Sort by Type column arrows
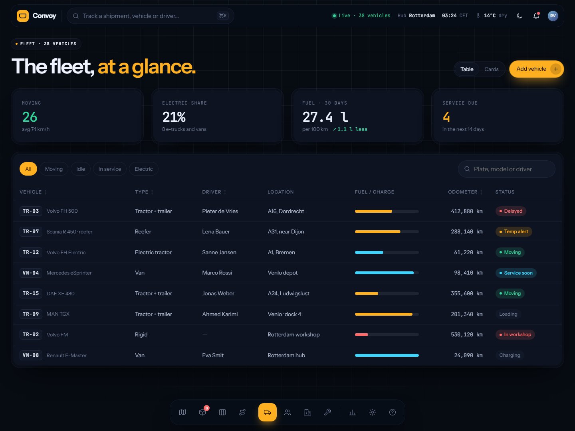Screen dimensions: 575x431 point(152,192)
